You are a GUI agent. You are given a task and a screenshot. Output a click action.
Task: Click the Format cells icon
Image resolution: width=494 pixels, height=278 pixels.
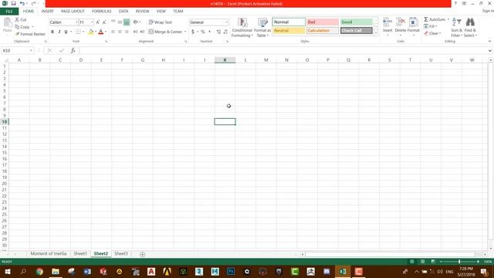(x=414, y=22)
